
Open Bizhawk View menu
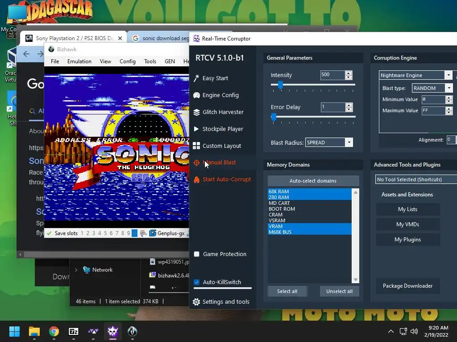point(105,61)
